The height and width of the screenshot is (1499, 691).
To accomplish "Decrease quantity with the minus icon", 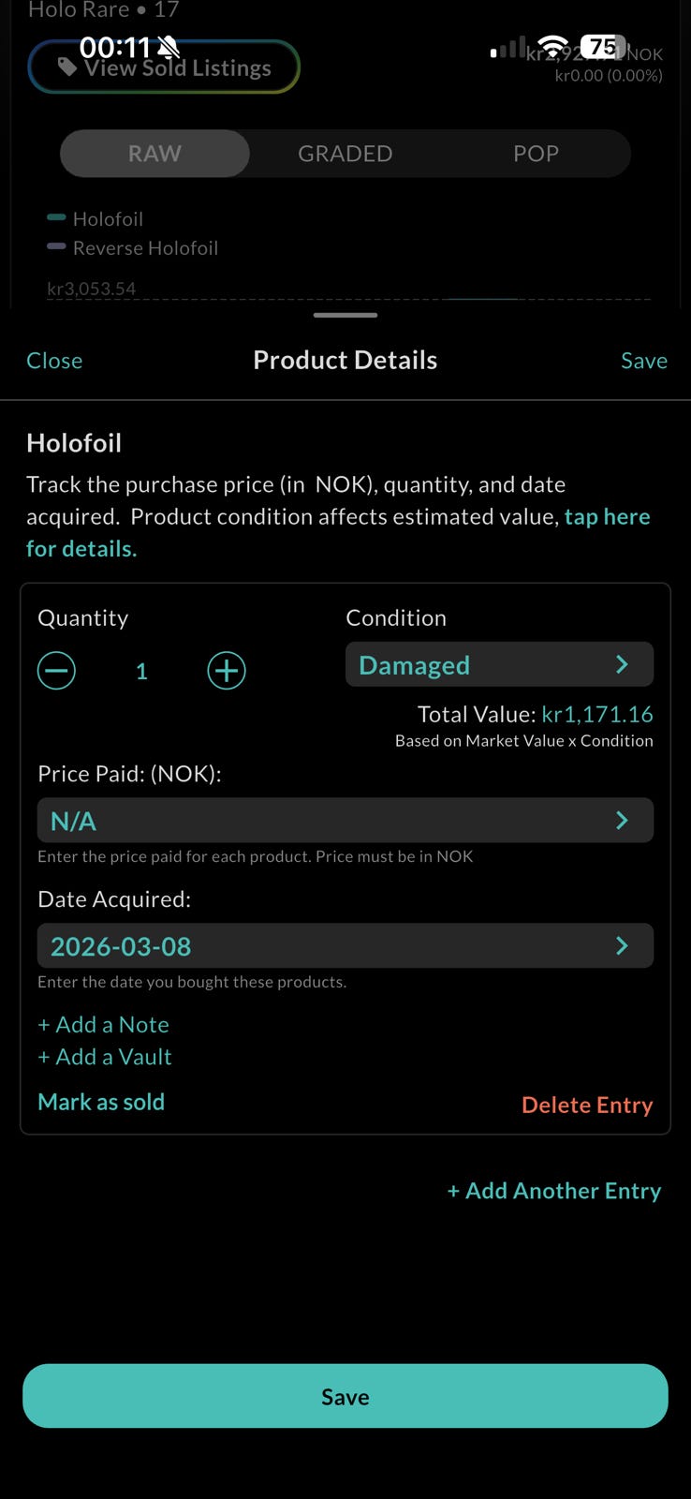I will tap(56, 671).
